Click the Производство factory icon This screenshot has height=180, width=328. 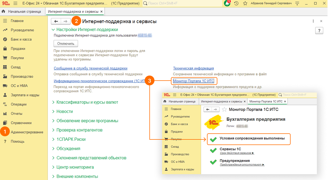[x=5, y=77]
